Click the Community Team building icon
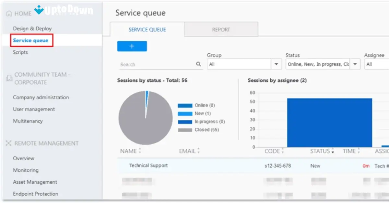This screenshot has width=389, height=203. click(9, 78)
